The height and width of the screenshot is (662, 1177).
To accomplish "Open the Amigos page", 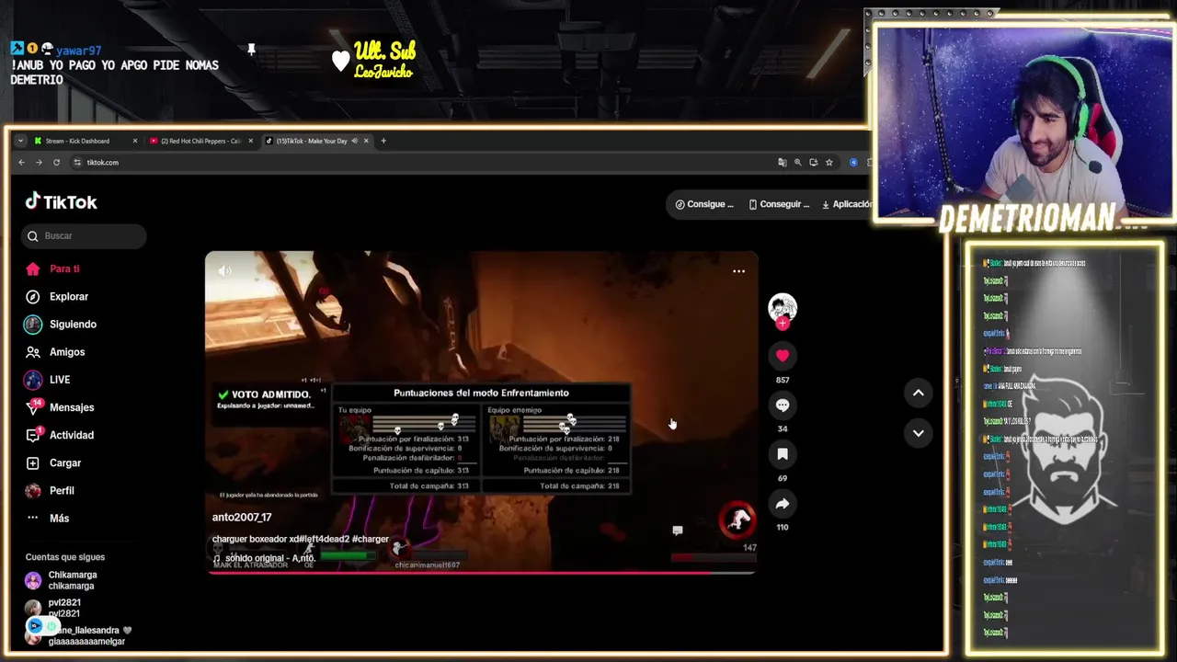I will 55,351.
